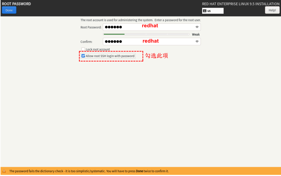Click the Root Password: label

(x=91, y=27)
